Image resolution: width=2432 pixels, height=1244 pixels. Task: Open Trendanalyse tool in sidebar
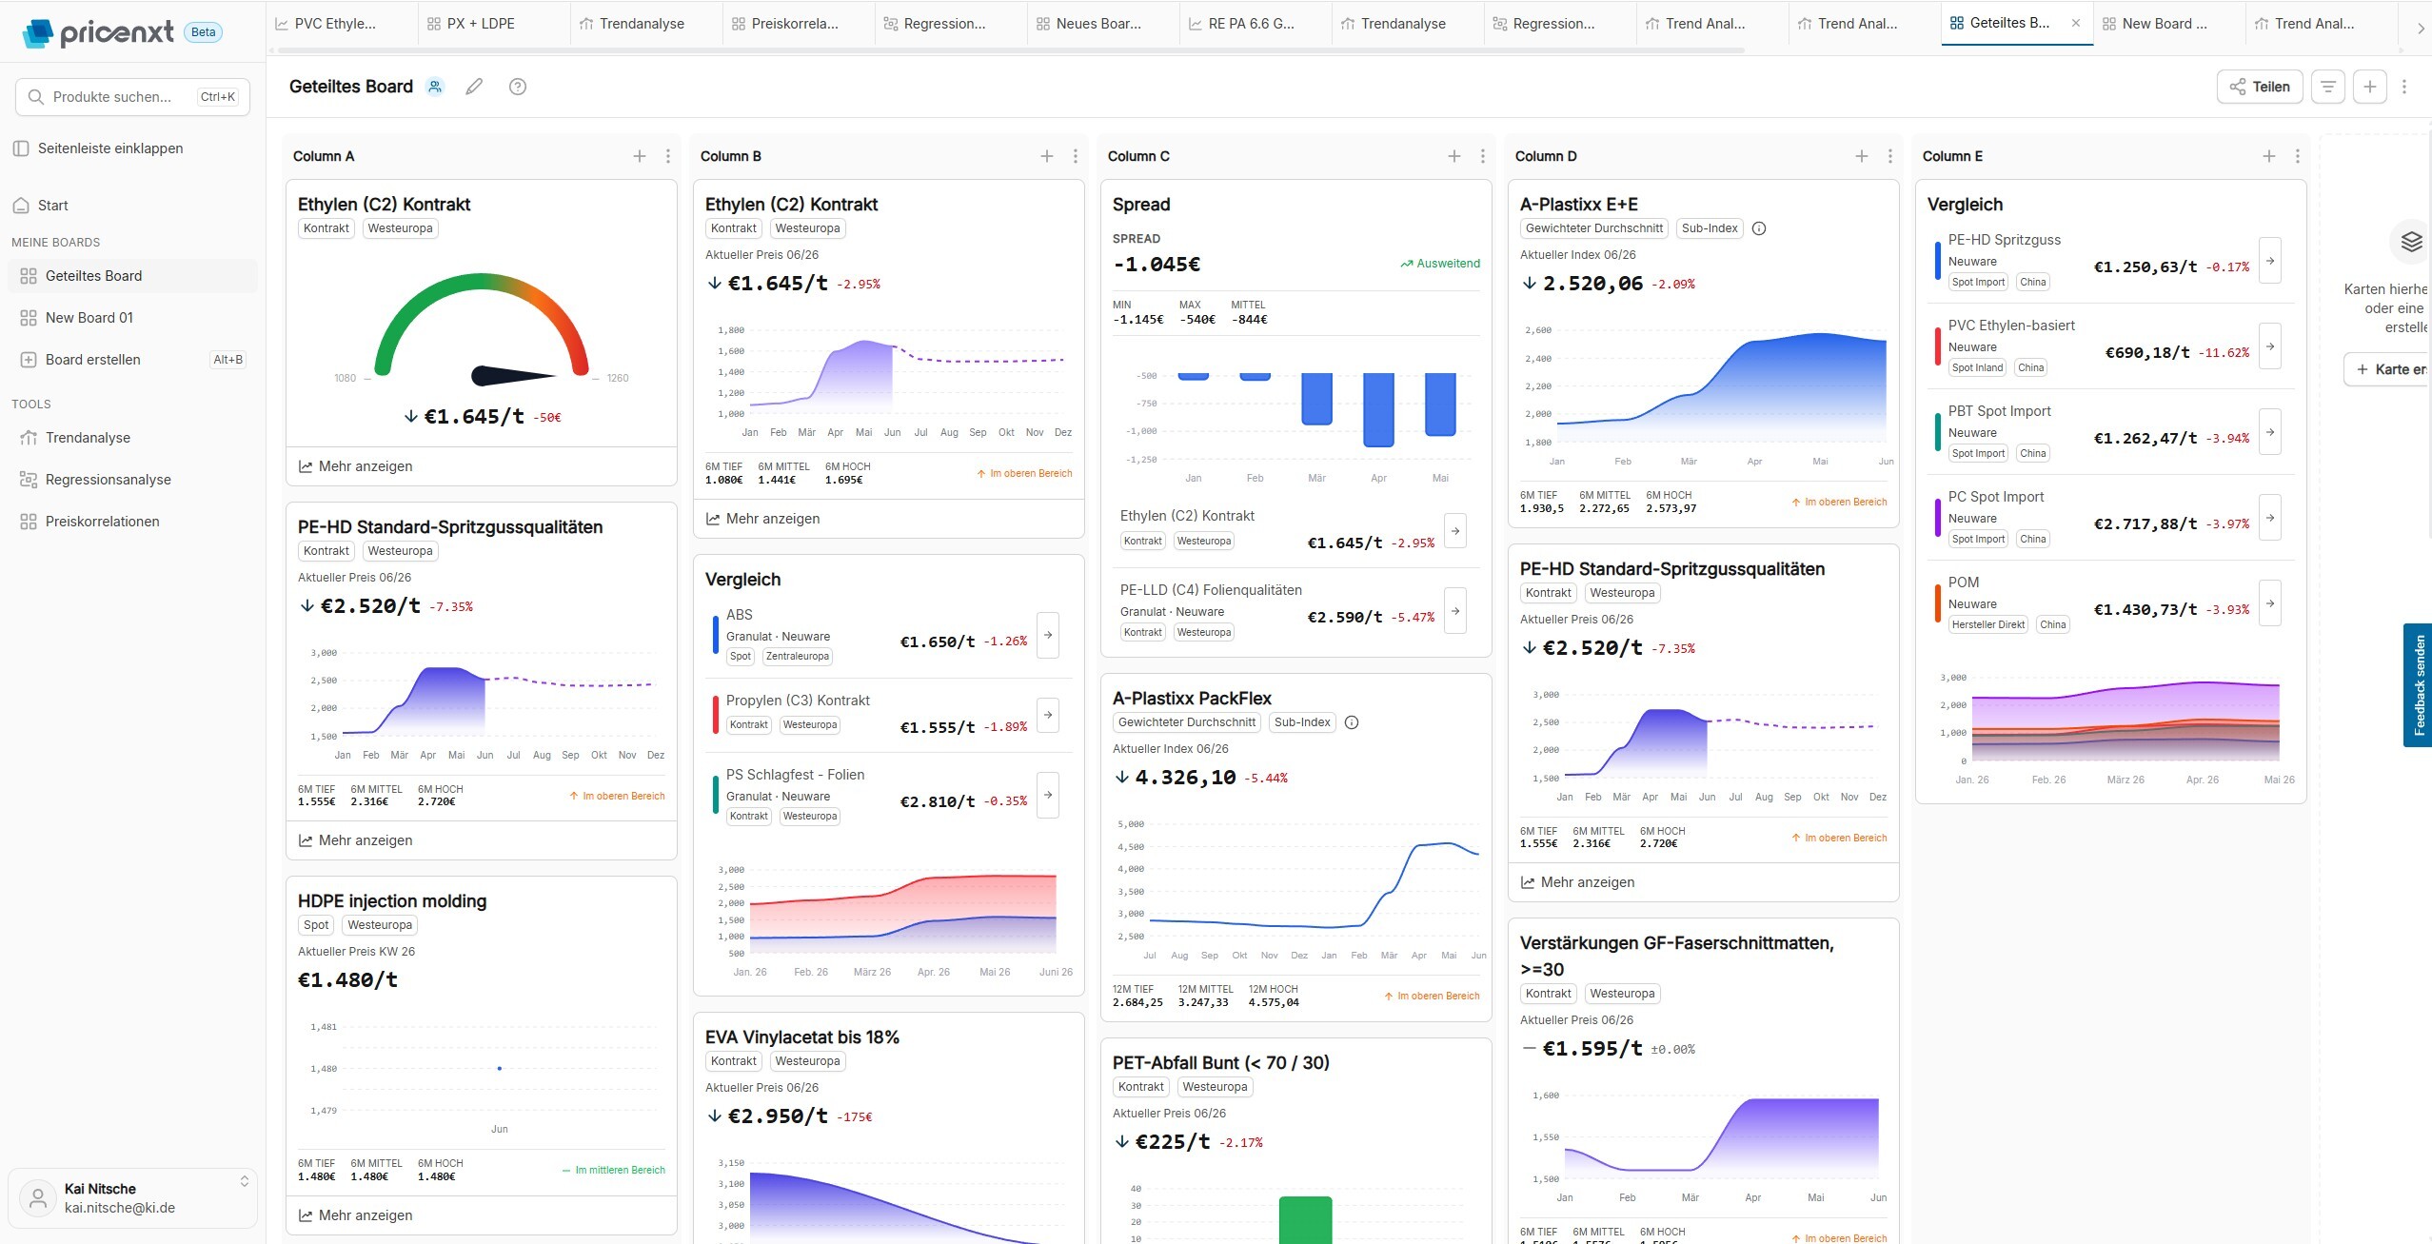(x=132, y=438)
